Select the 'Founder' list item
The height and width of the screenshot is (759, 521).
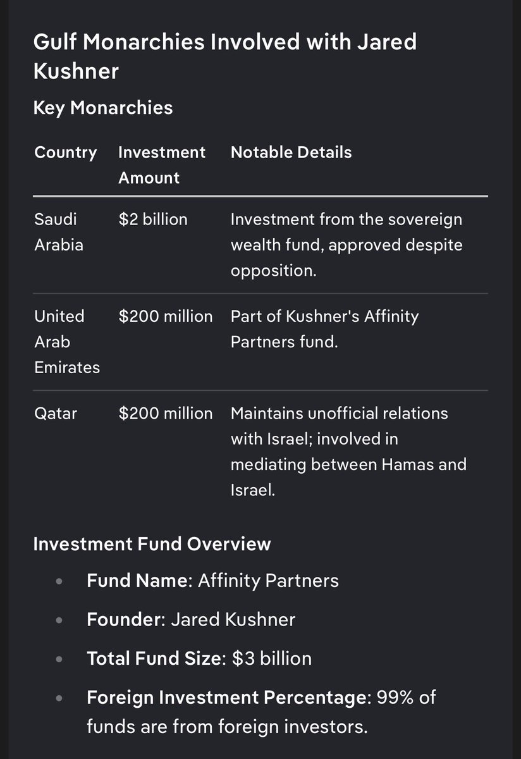point(191,619)
